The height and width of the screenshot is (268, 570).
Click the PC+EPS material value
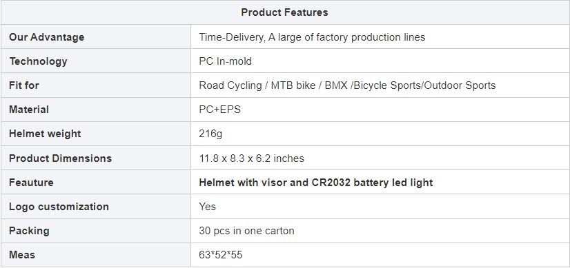219,110
